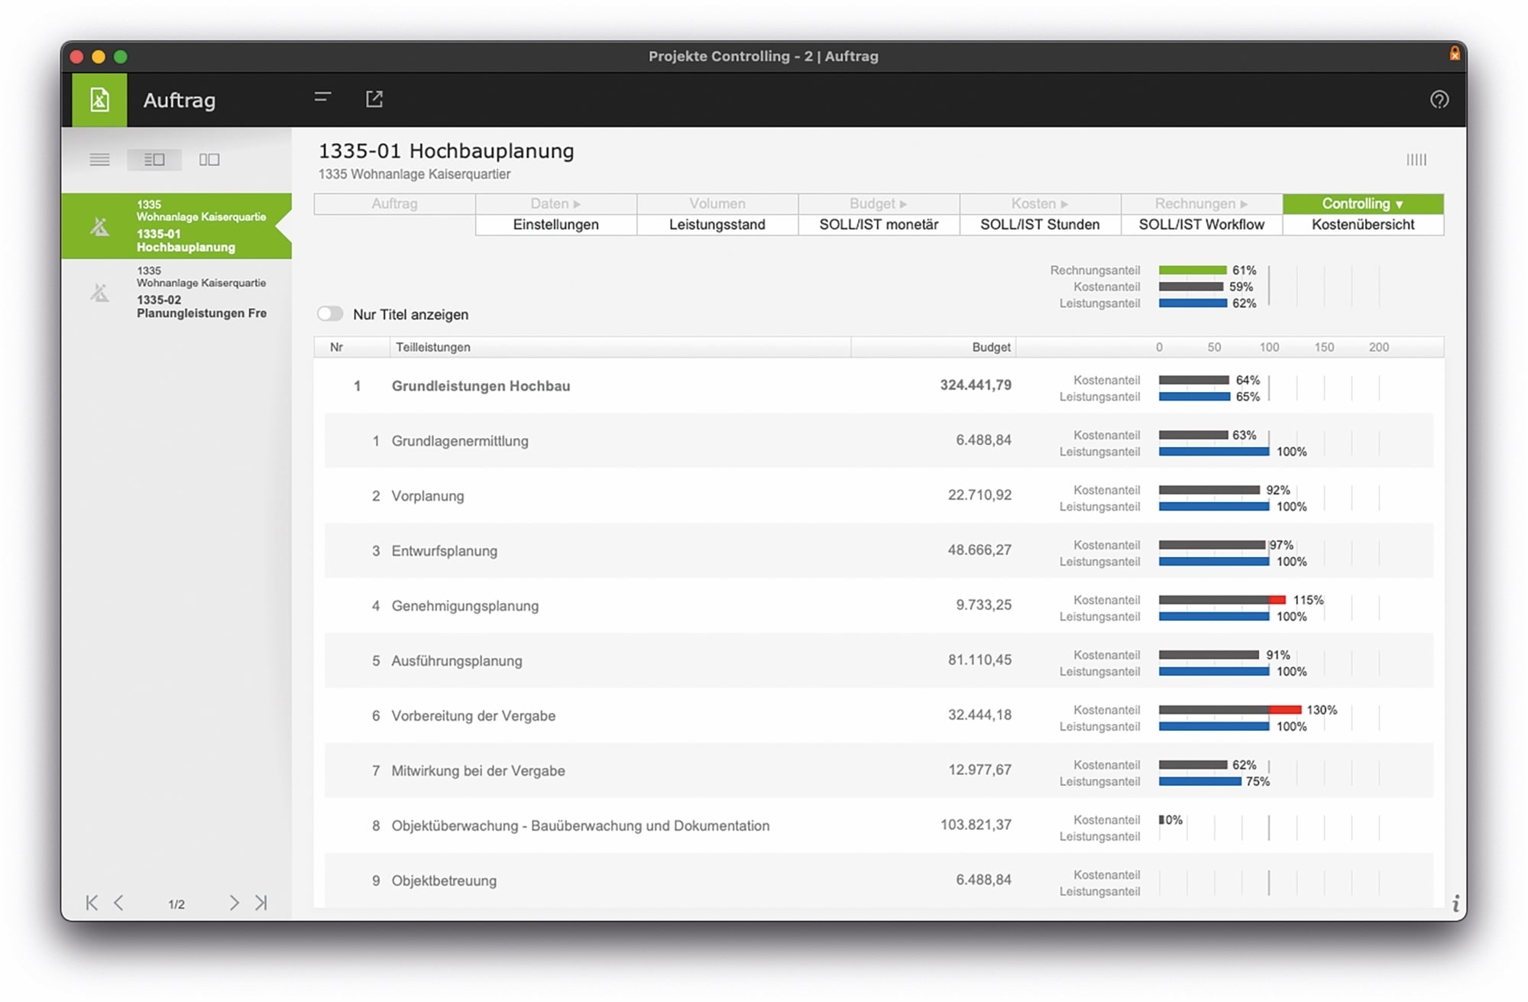The height and width of the screenshot is (1002, 1528).
Task: Select the list with detail view icon
Action: pyautogui.click(x=154, y=159)
